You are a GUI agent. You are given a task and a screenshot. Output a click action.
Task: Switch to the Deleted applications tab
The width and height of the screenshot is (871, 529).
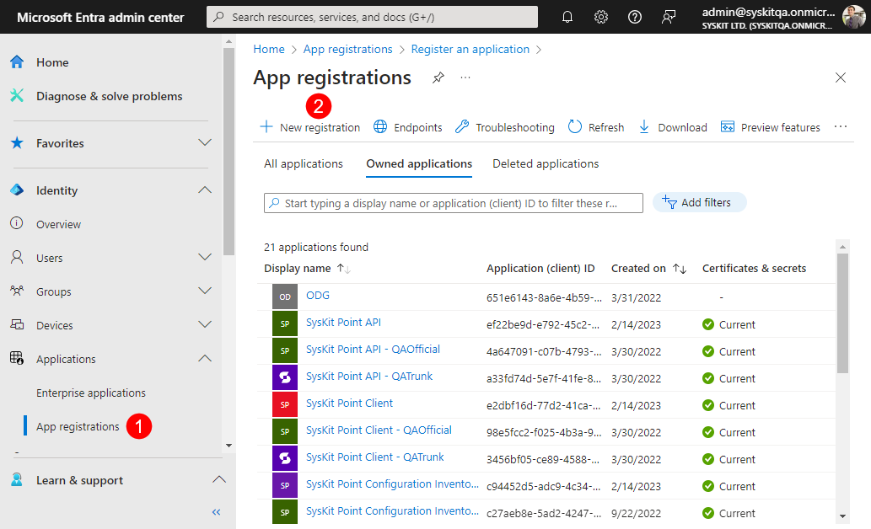[545, 163]
